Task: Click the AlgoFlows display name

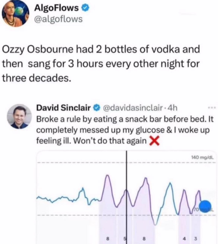Action: pyautogui.click(x=56, y=8)
